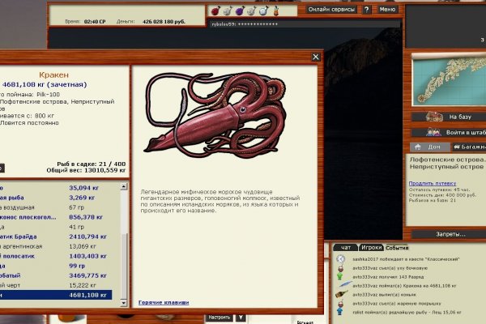Open the Онлайн сервисы menu
Image resolution: width=486 pixels, height=324 pixels.
(332, 10)
